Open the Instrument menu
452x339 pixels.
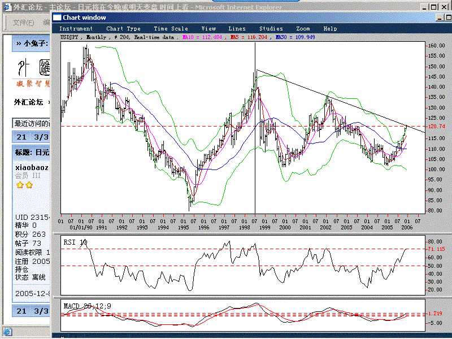(76, 29)
